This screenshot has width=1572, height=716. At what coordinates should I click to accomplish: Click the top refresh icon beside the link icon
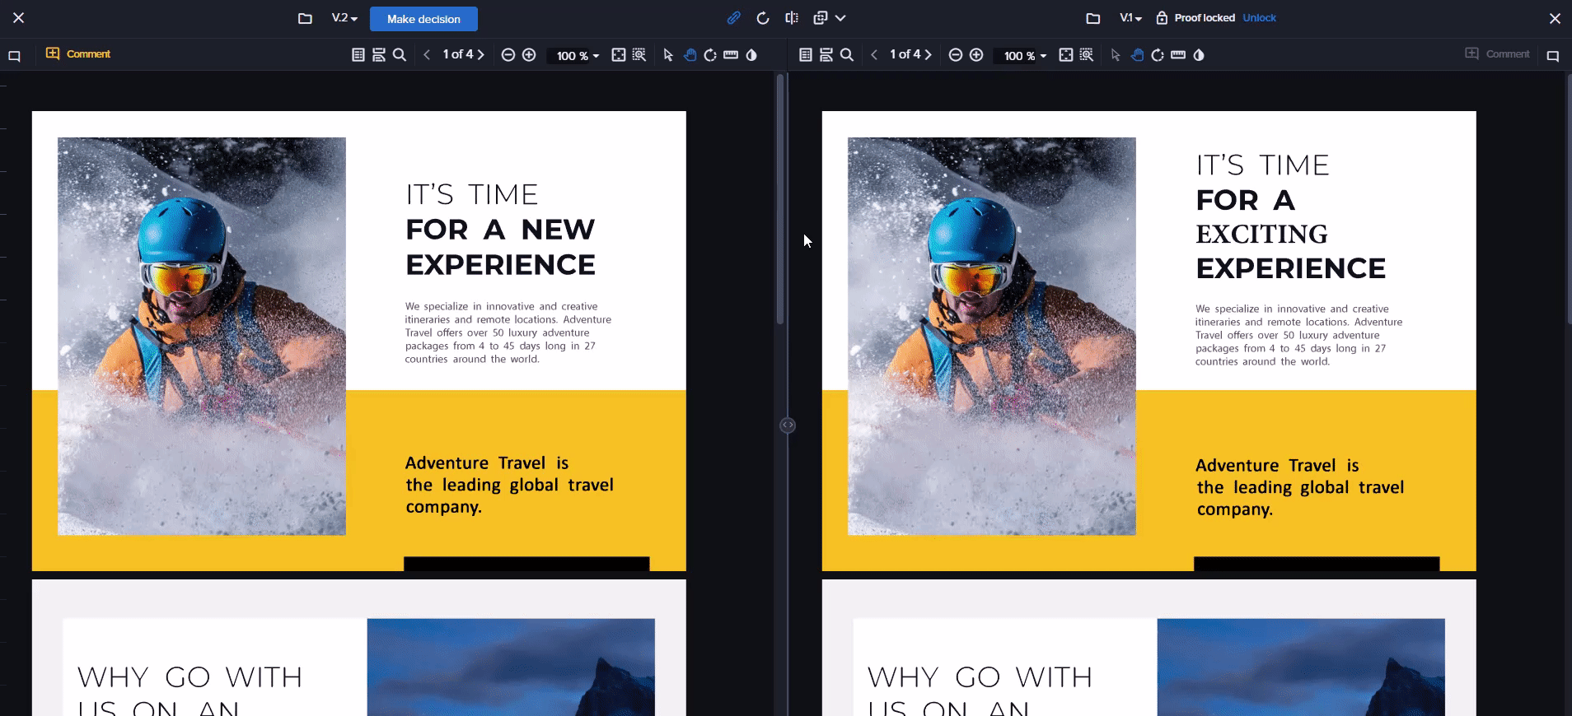[x=763, y=18]
